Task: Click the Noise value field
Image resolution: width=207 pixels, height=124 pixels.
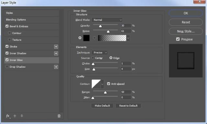Action: click(x=126, y=31)
